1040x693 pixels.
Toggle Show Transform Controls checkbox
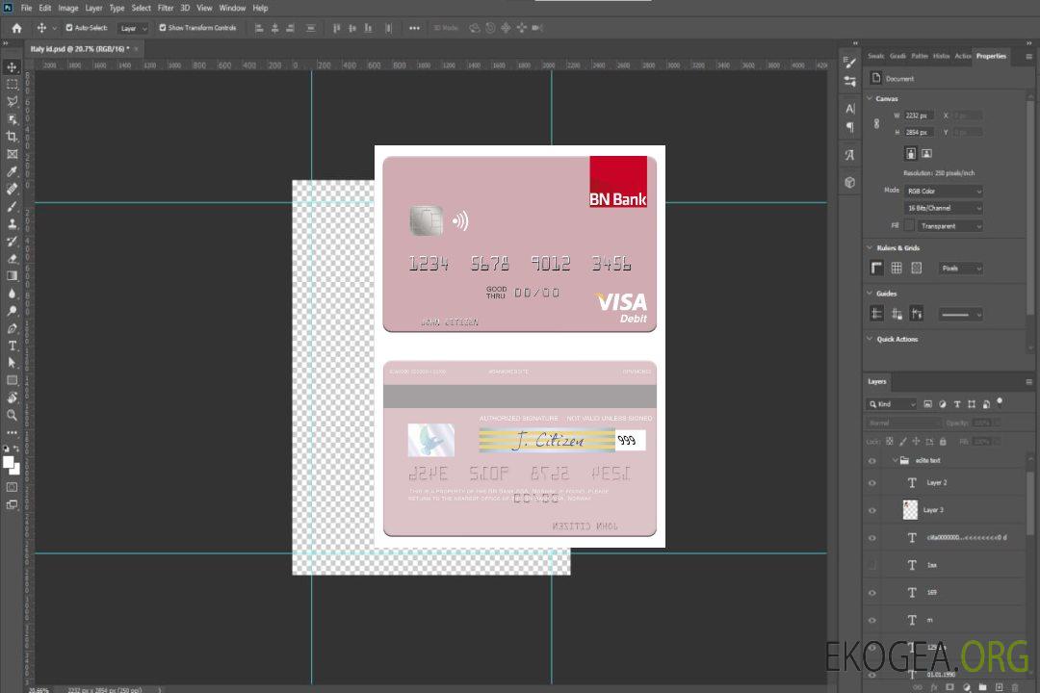click(x=163, y=28)
